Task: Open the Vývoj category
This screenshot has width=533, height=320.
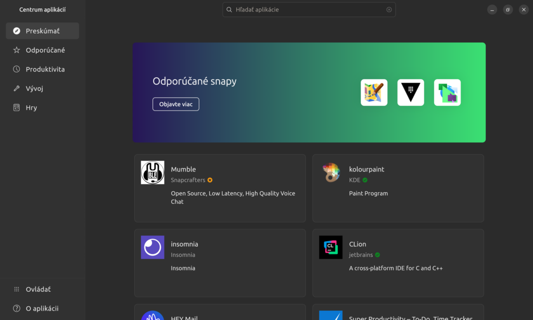Action: click(43, 89)
